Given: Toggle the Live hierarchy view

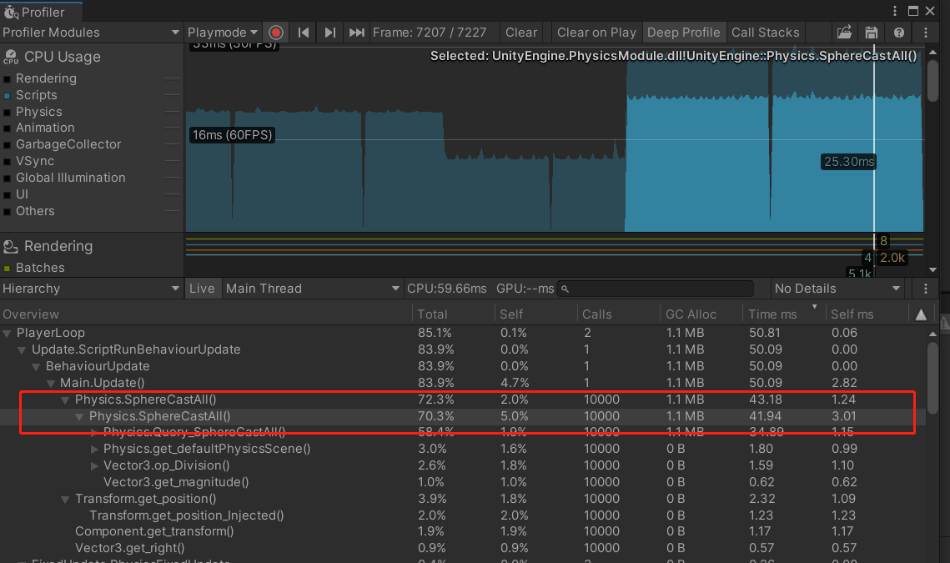Looking at the screenshot, I should [203, 288].
